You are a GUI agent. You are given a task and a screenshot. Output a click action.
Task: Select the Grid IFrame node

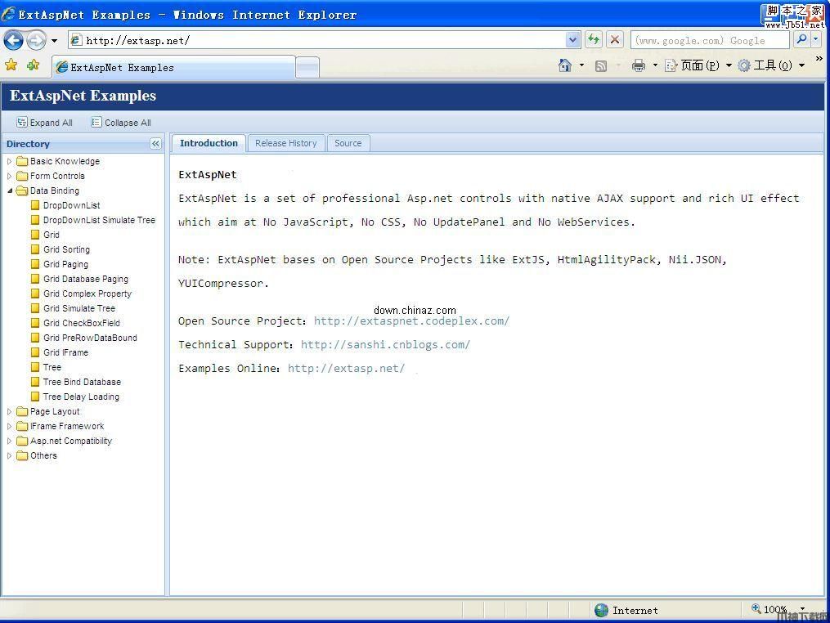point(65,352)
